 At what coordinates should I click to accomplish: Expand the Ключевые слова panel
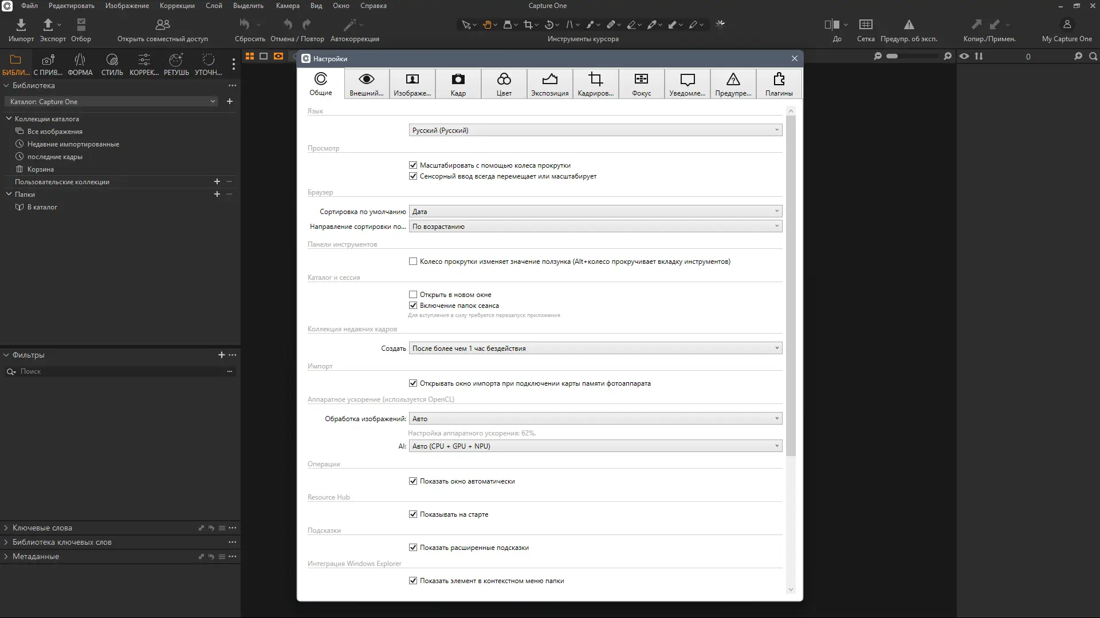[x=42, y=528]
